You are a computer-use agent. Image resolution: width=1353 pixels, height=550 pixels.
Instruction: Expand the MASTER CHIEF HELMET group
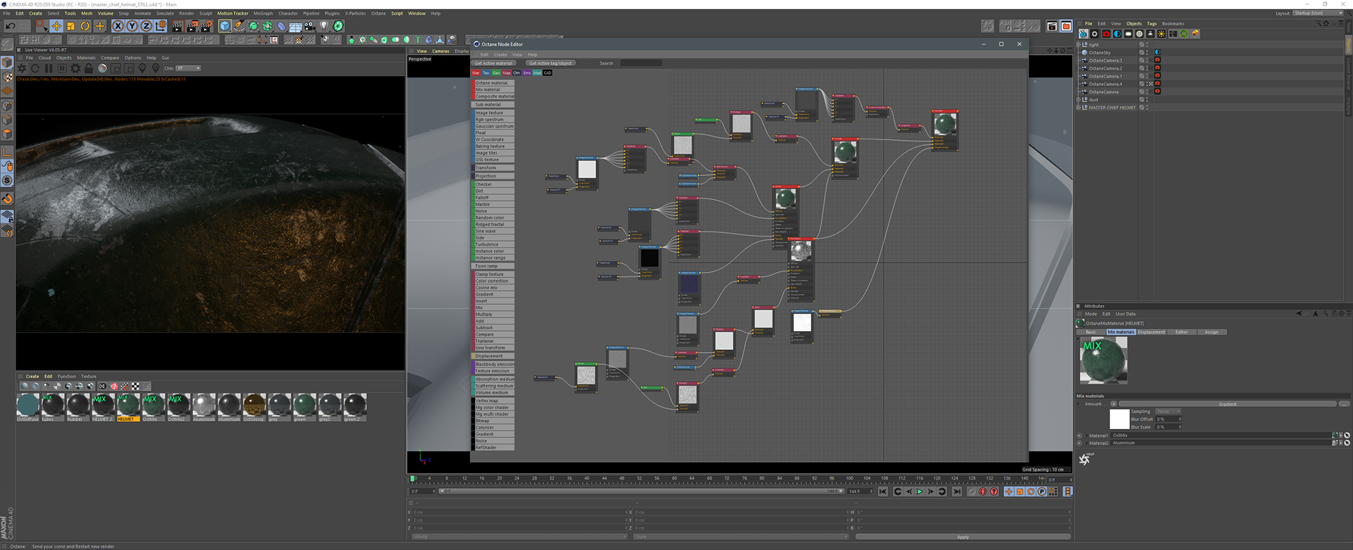click(x=1078, y=107)
